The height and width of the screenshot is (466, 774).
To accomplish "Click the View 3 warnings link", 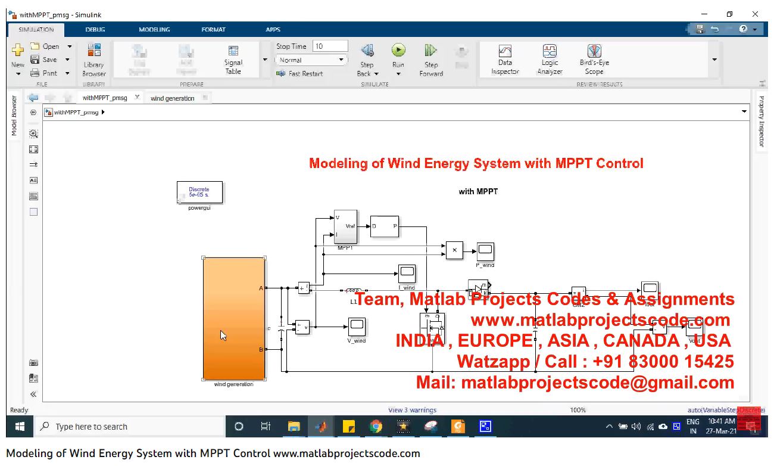I will [x=412, y=410].
